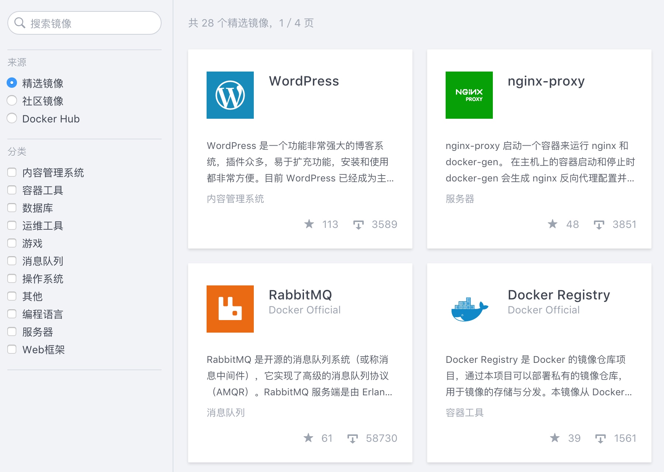Check the 编程语言 category checkbox
The height and width of the screenshot is (472, 664).
pos(12,314)
